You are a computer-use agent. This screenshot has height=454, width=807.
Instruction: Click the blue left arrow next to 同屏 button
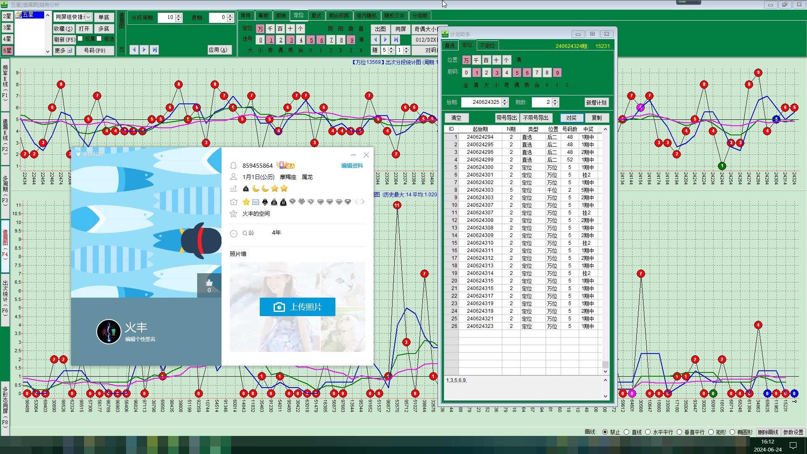pyautogui.click(x=375, y=40)
